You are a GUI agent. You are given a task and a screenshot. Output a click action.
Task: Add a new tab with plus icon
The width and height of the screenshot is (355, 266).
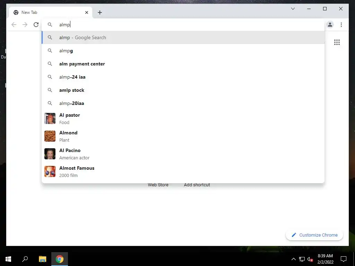click(x=100, y=12)
